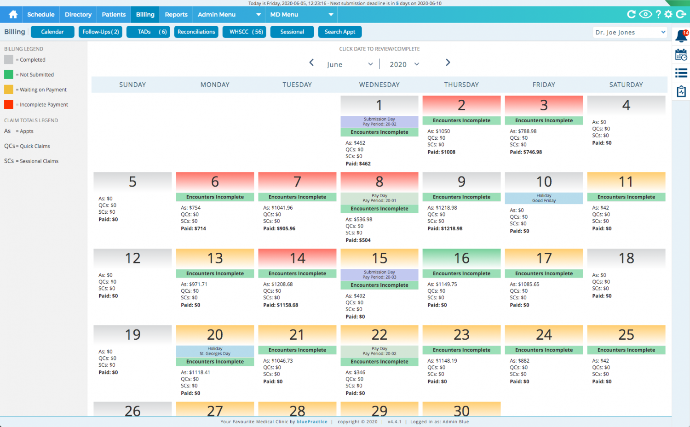690x427 pixels.
Task: Open the notifications bell with 14 badge
Action: (x=681, y=36)
